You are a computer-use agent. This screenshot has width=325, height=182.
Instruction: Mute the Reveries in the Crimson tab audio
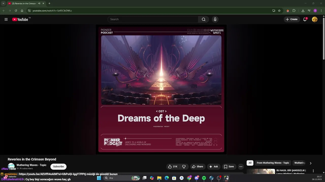point(39,4)
